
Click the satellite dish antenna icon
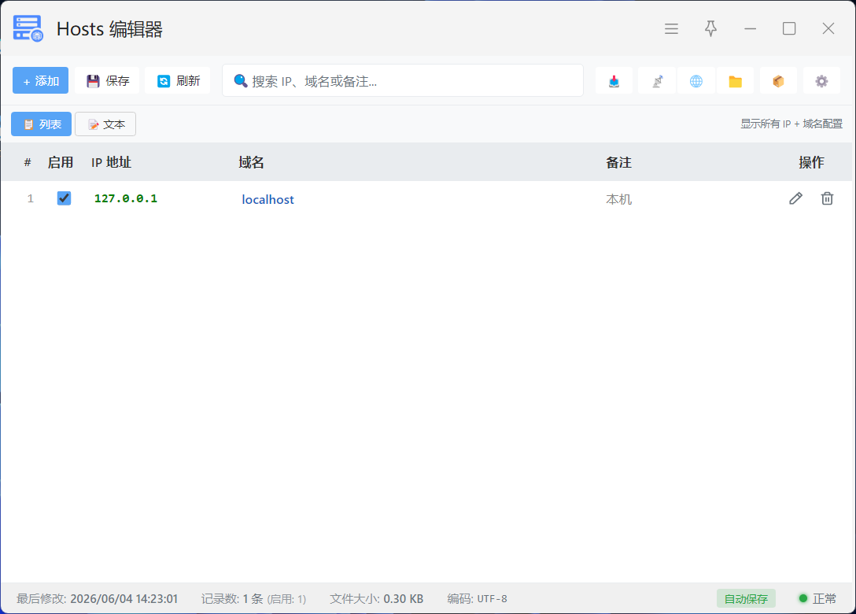(657, 81)
